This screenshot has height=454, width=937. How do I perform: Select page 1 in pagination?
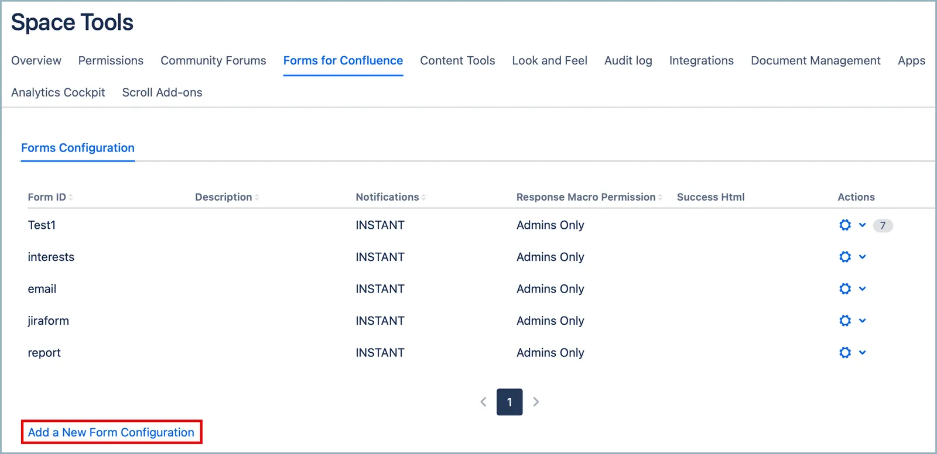point(509,402)
